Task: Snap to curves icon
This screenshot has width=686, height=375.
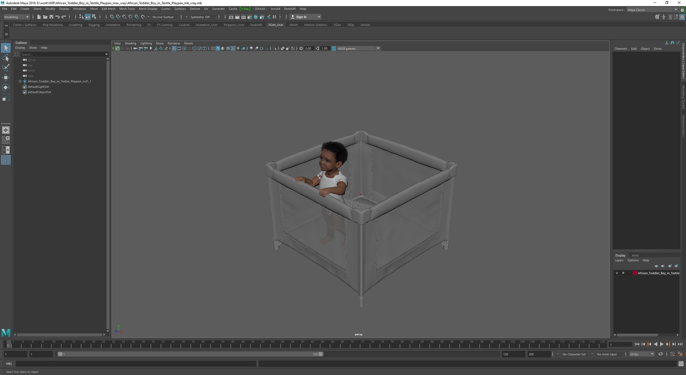Action: pyautogui.click(x=118, y=17)
